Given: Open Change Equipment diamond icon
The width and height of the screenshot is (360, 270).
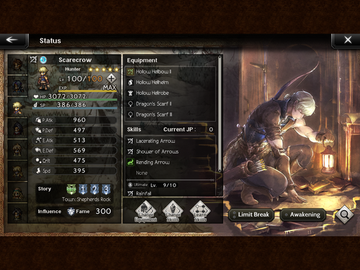Looking at the screenshot, I should (146, 212).
